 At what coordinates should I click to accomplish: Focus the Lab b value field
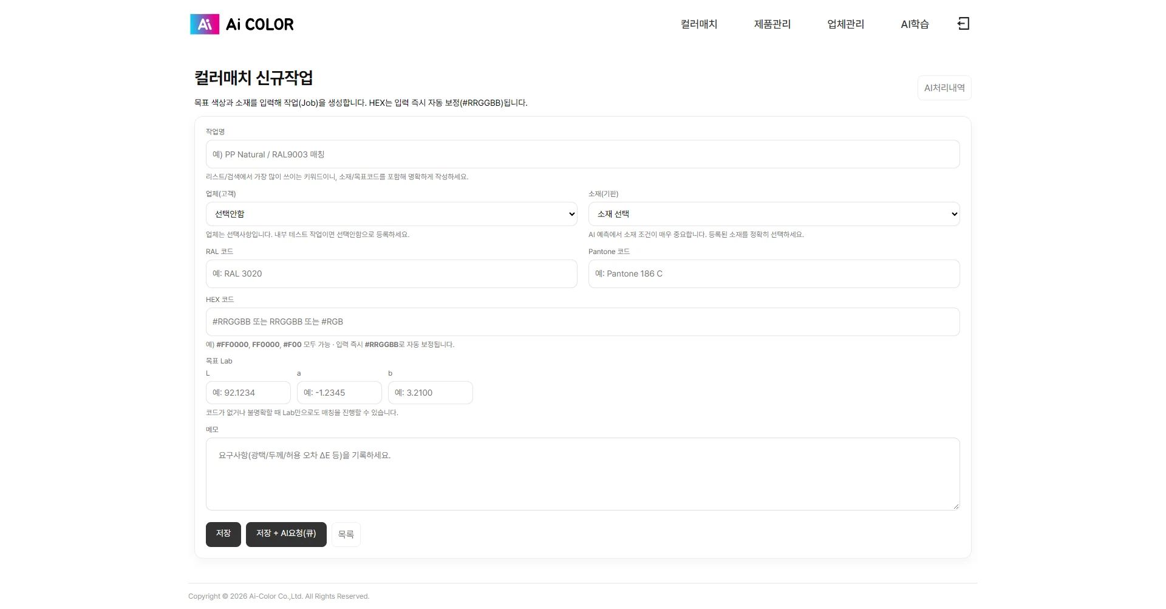431,393
